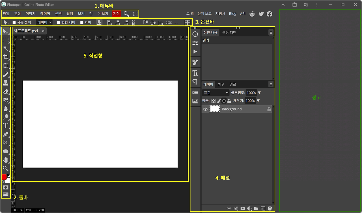This screenshot has height=213, width=362.
Task: Toggle fullscreen mode icon
Action: pos(135,14)
